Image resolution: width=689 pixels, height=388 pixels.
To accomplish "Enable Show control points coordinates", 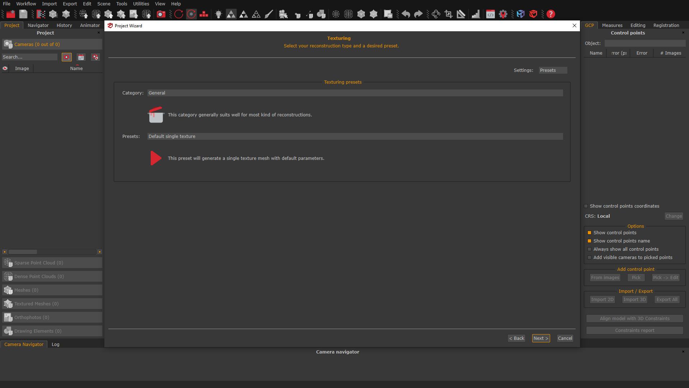I will click(x=586, y=206).
